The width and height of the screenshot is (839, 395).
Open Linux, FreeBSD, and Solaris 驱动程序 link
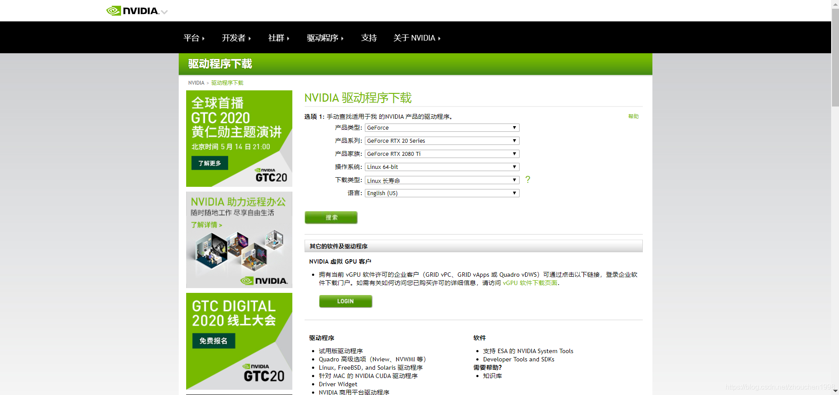click(371, 368)
